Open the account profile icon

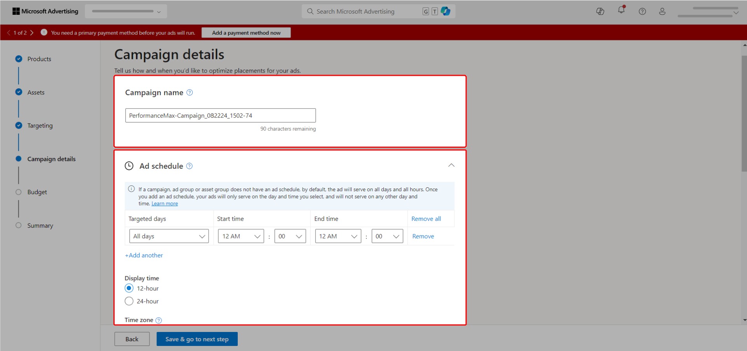click(x=662, y=11)
